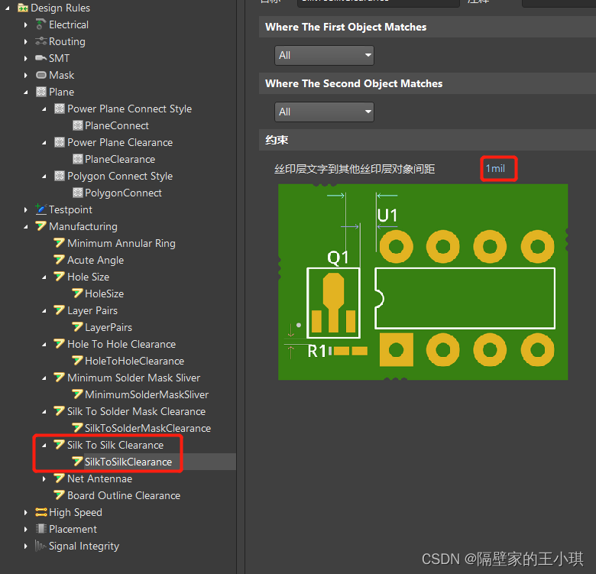Click the High Speed category icon
The width and height of the screenshot is (596, 574).
coord(41,512)
